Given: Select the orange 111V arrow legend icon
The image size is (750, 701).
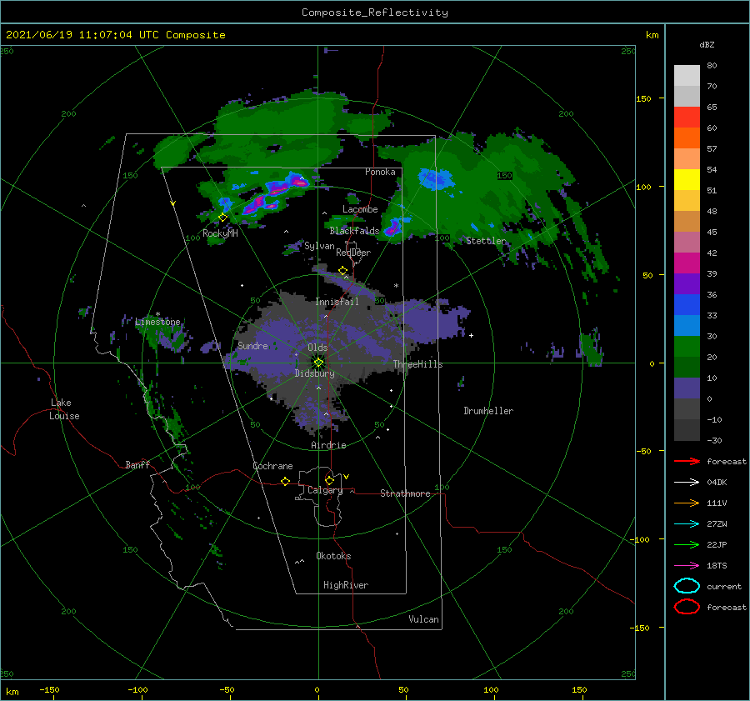Looking at the screenshot, I should coord(687,503).
